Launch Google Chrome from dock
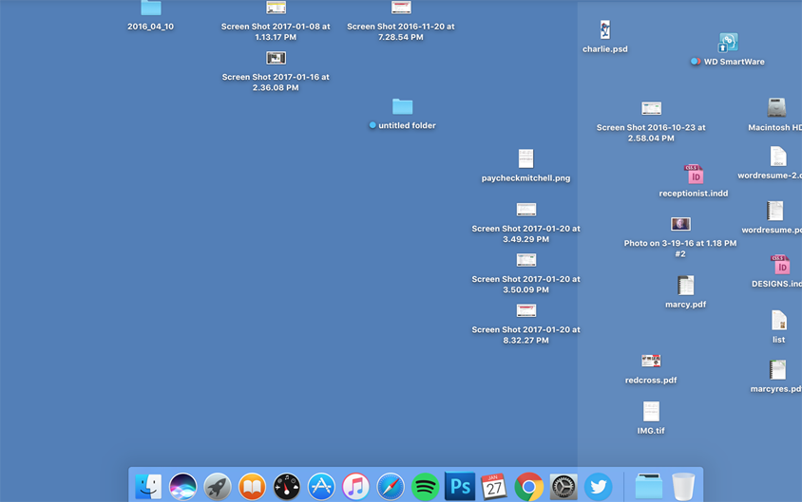Screen dimensions: 802x502 [529, 486]
